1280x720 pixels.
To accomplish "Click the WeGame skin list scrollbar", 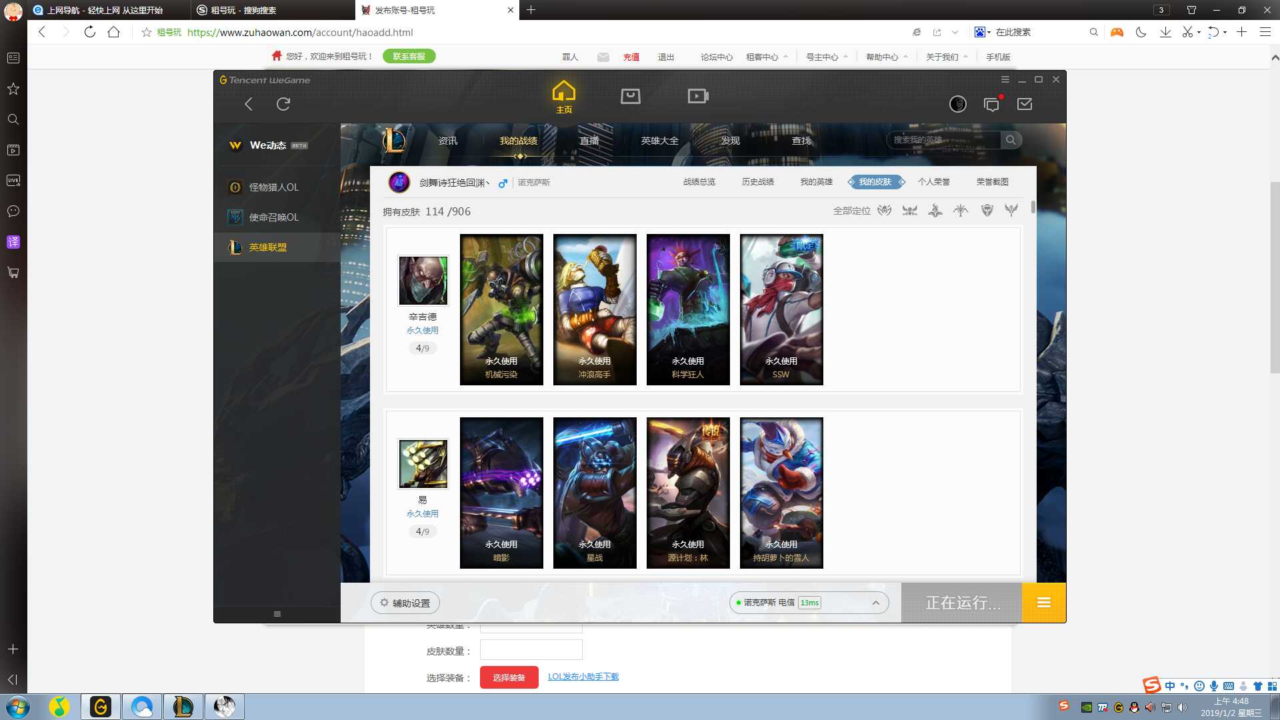I will point(1033,207).
